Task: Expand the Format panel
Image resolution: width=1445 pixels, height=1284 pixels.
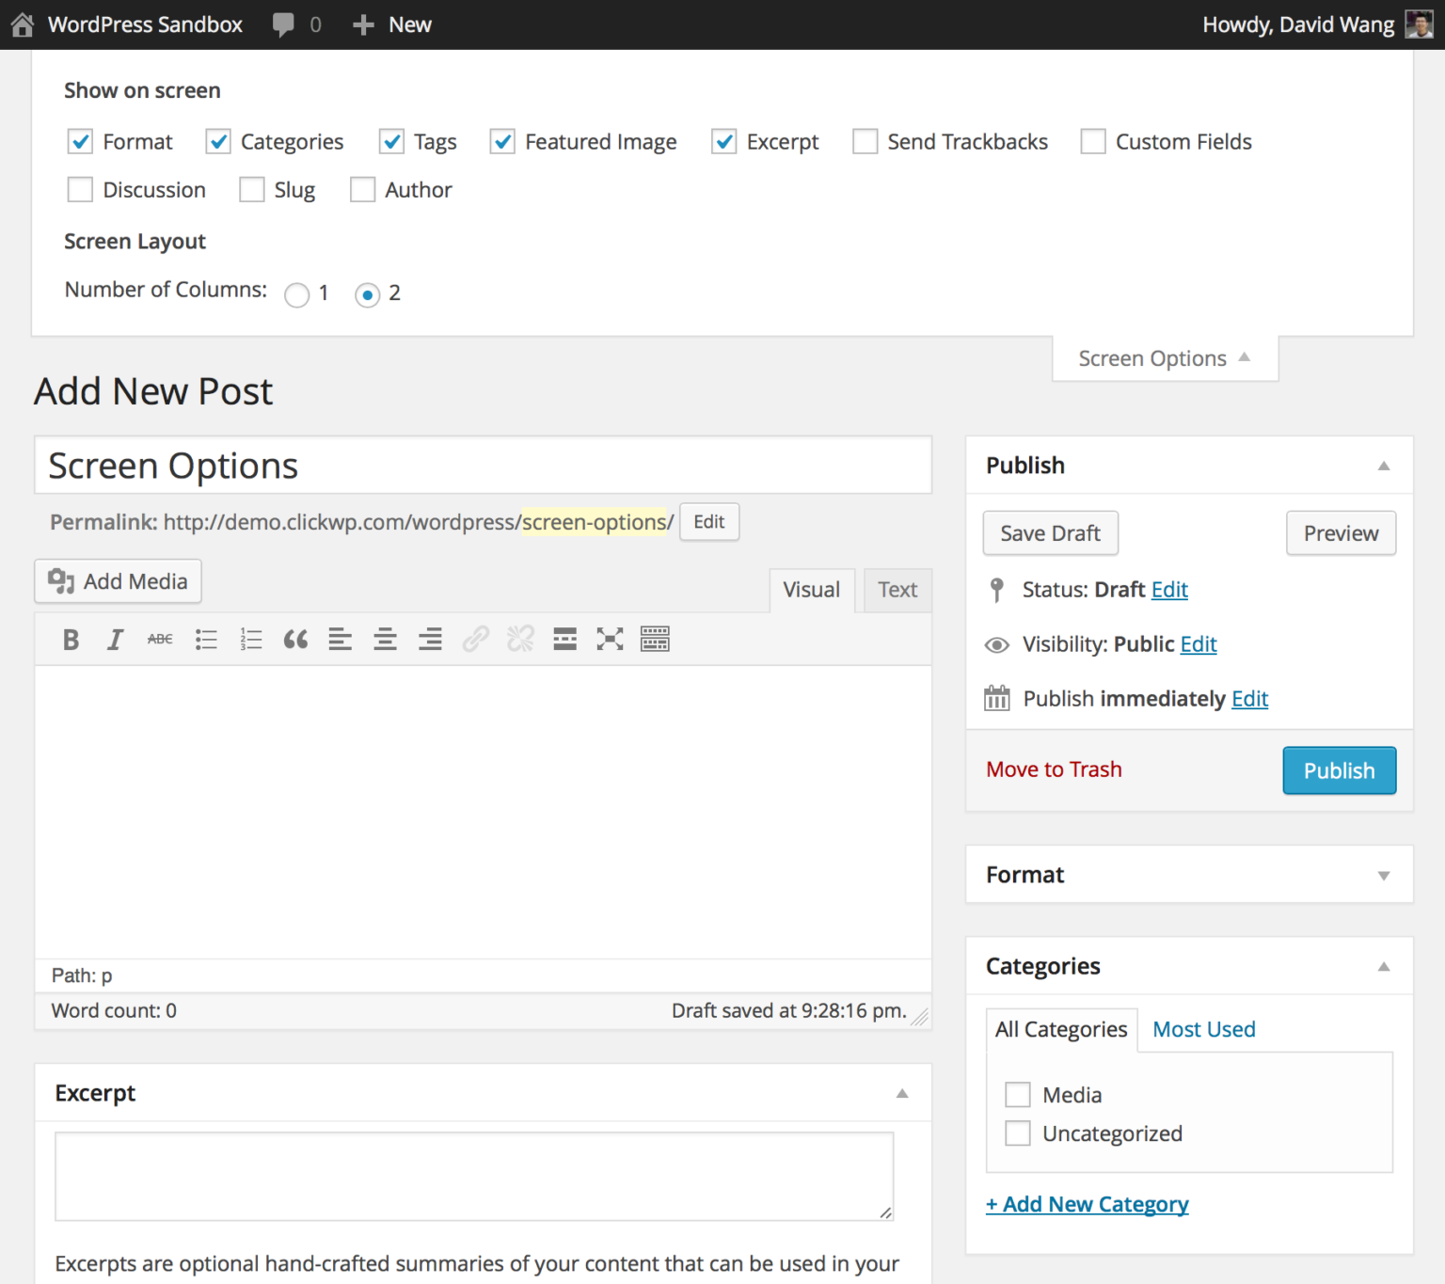Action: pos(1383,875)
